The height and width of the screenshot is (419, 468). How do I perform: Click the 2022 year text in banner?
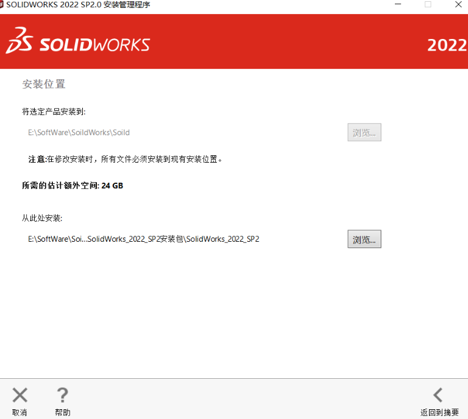pos(447,45)
